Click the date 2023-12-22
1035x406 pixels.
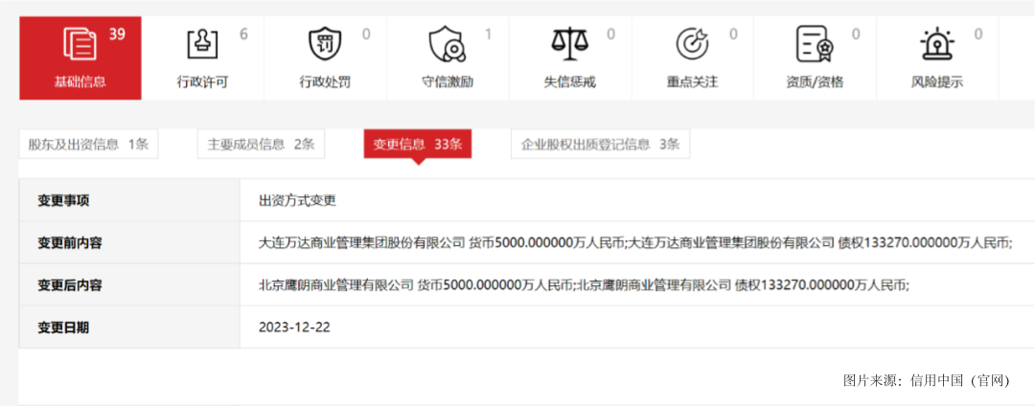coord(294,327)
